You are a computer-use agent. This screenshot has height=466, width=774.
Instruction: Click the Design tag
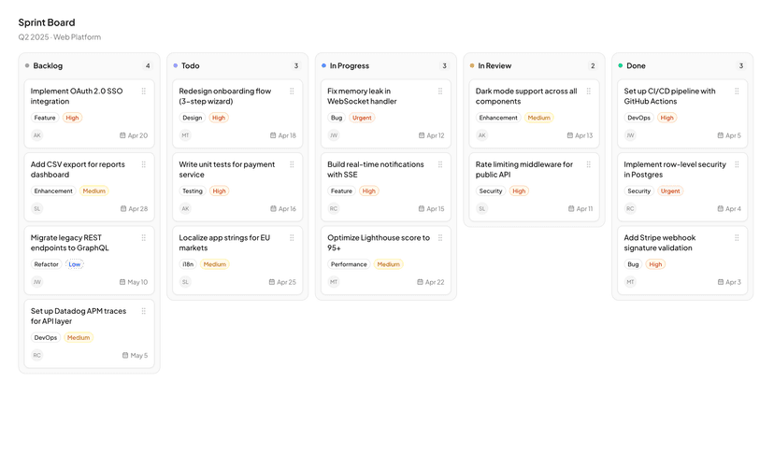click(x=192, y=118)
